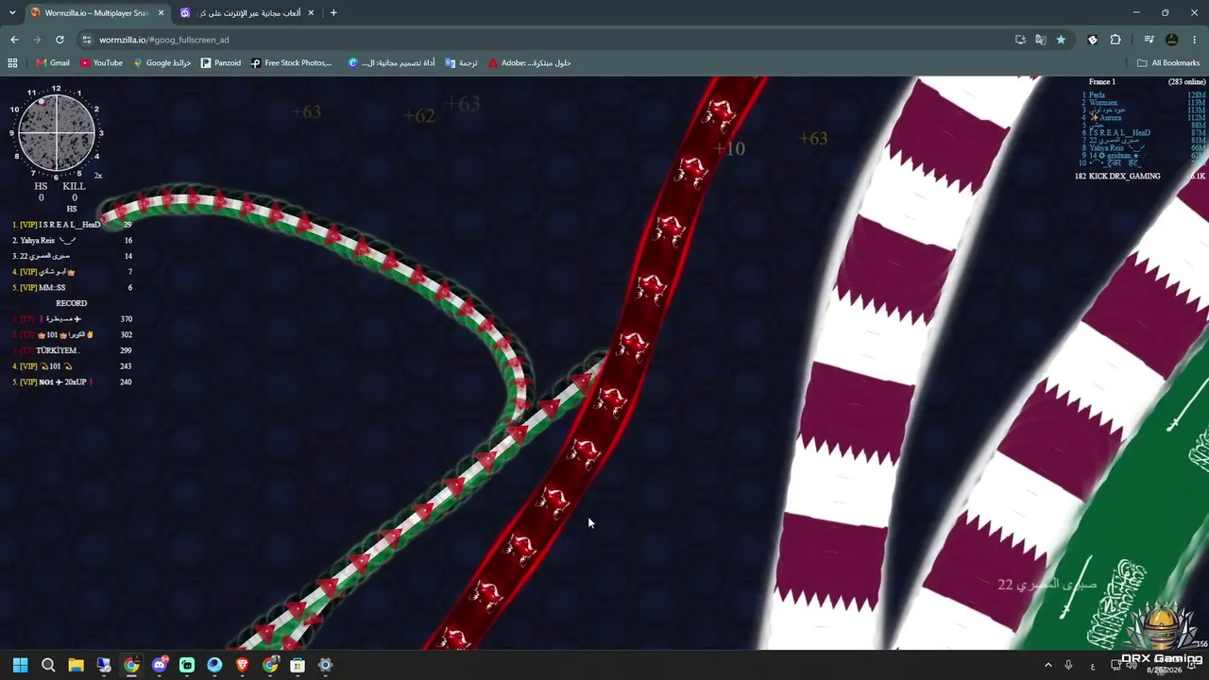Open the Apps grid in bookmarks bar
The width and height of the screenshot is (1209, 680).
[x=12, y=63]
